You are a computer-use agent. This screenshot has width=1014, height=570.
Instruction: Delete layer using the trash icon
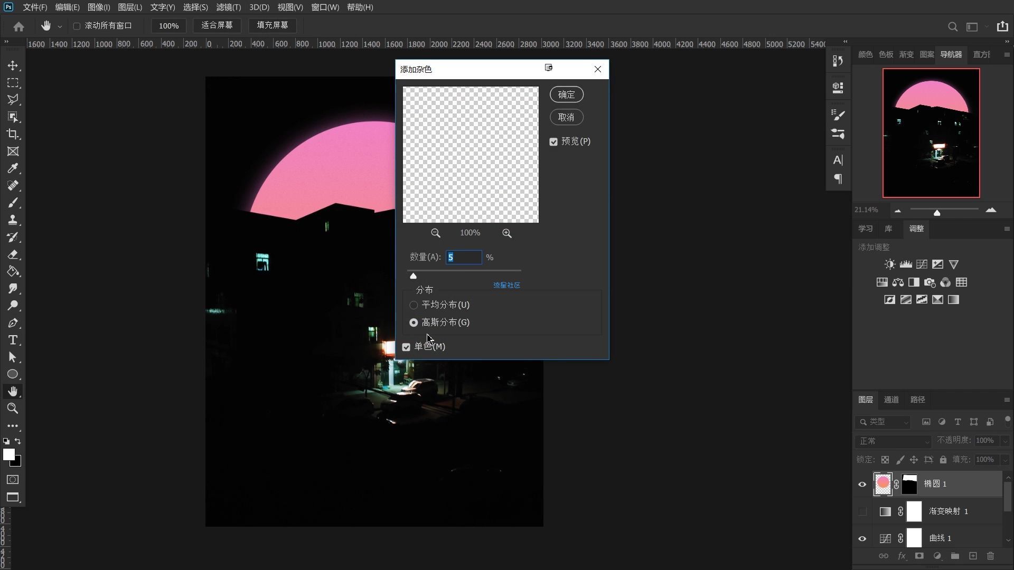point(990,556)
